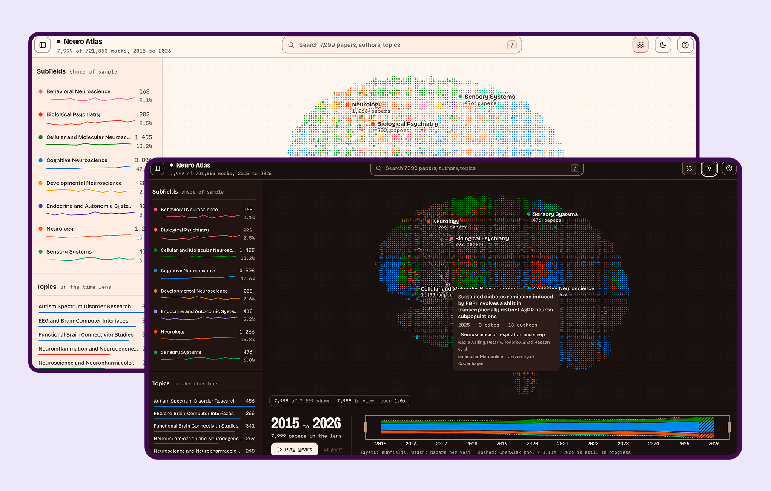Image resolution: width=771 pixels, height=491 pixels.
Task: Select Developmental Neuroscience in light window list
Action: pos(91,187)
